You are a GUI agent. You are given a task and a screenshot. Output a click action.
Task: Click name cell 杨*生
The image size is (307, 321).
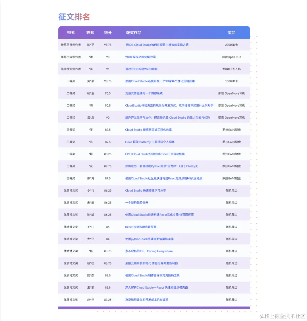click(90, 93)
